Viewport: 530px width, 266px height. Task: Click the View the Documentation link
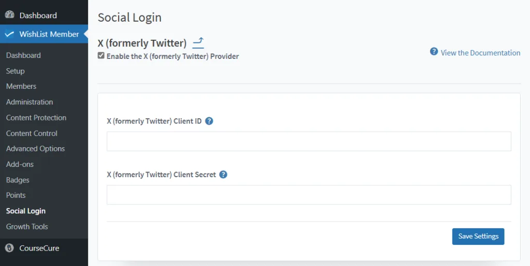pos(480,53)
